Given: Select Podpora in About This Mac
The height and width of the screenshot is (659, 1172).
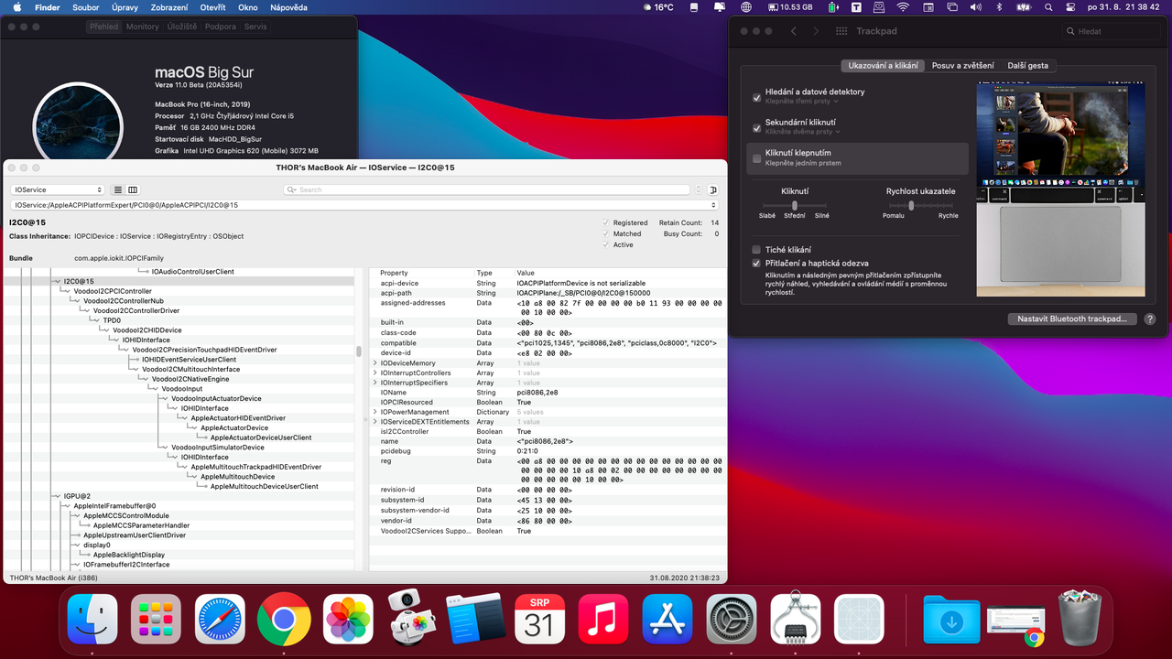Looking at the screenshot, I should [x=221, y=27].
